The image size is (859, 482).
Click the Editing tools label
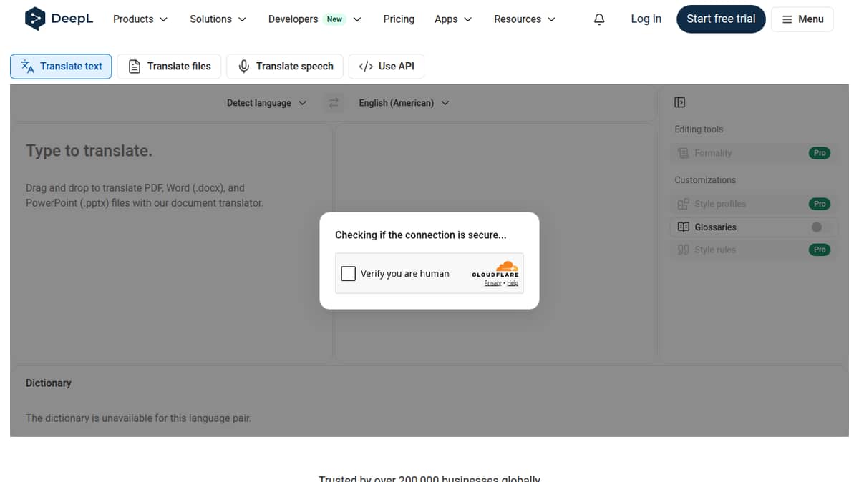(699, 129)
